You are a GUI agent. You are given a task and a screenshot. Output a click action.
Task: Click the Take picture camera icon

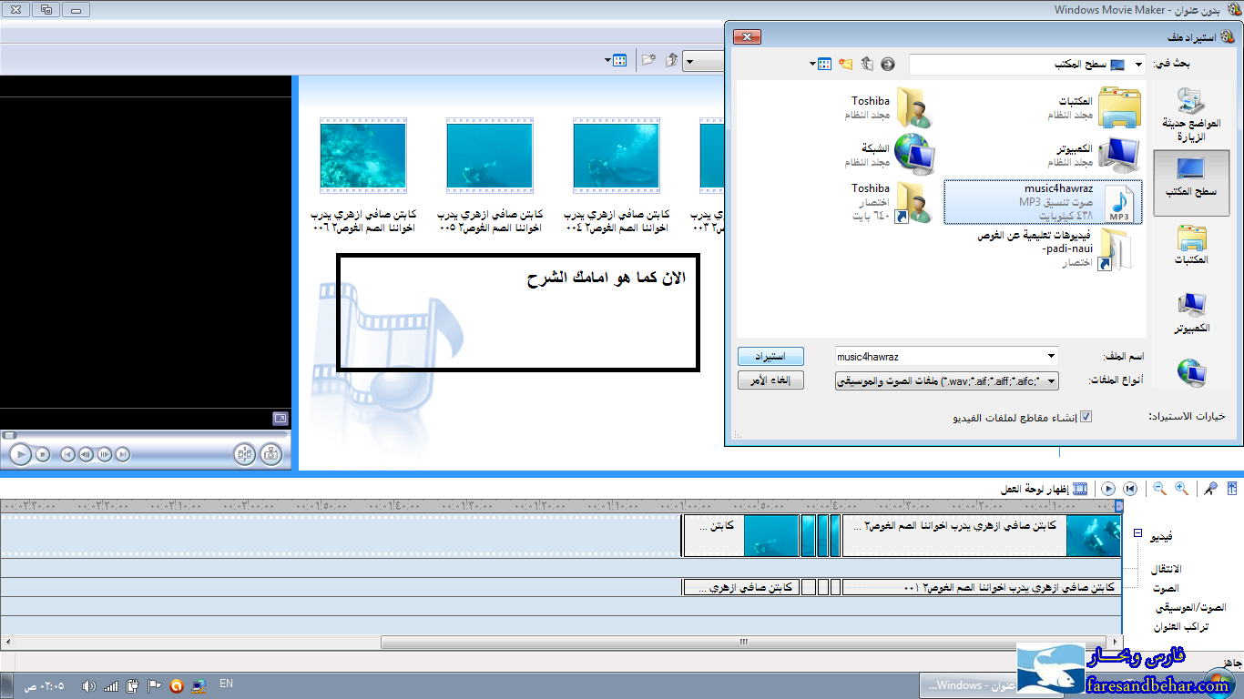pos(270,454)
